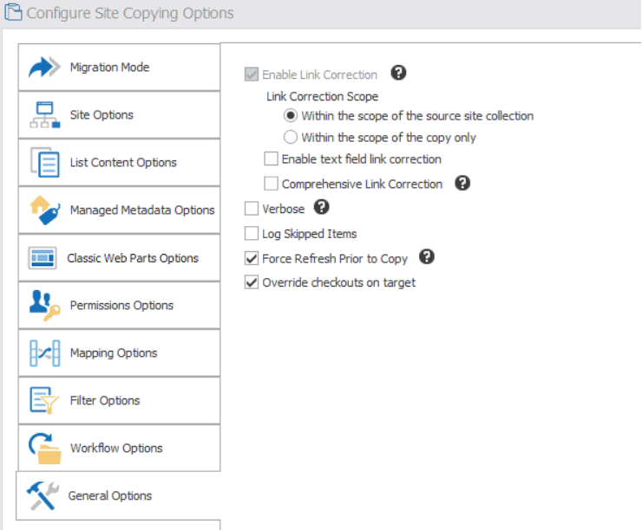
Task: Click the Migration Mode arrow icon
Action: tap(43, 68)
